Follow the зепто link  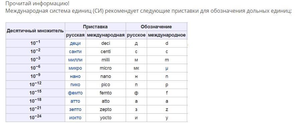[75, 109]
